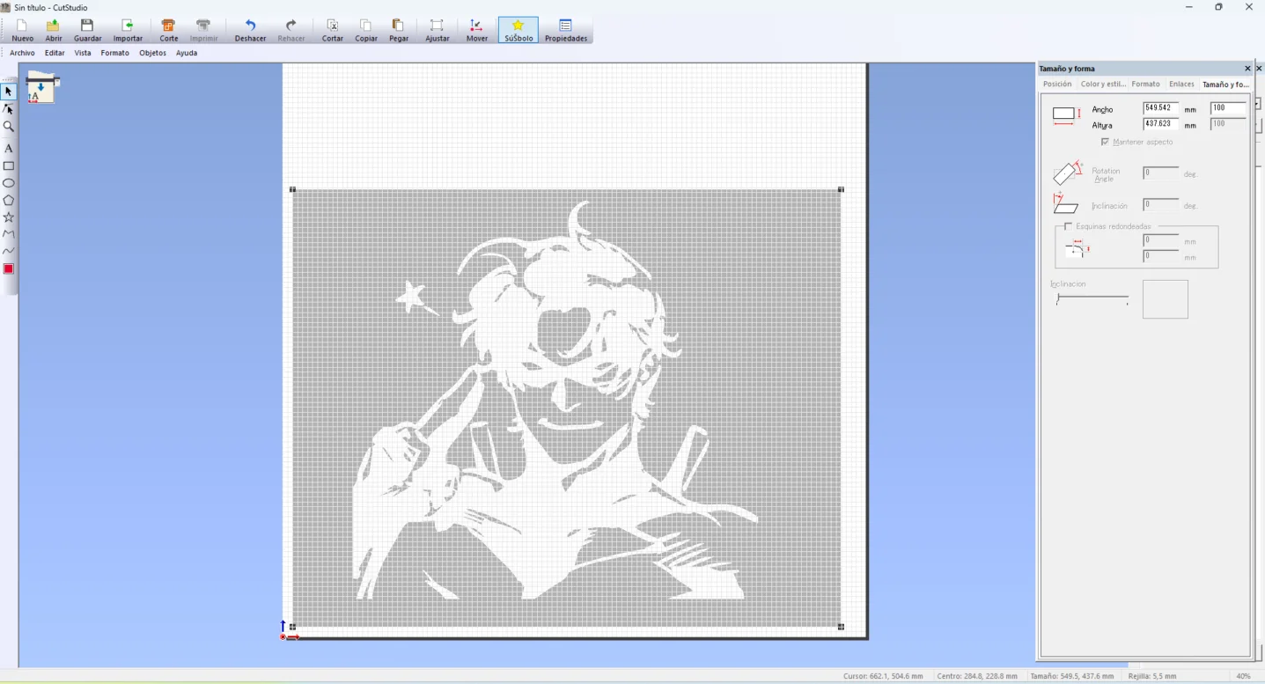
Task: Close the Tamaño y forma panel
Action: point(1247,69)
